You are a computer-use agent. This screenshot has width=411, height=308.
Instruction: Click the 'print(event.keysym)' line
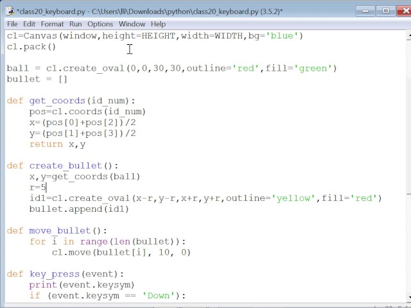pos(82,285)
